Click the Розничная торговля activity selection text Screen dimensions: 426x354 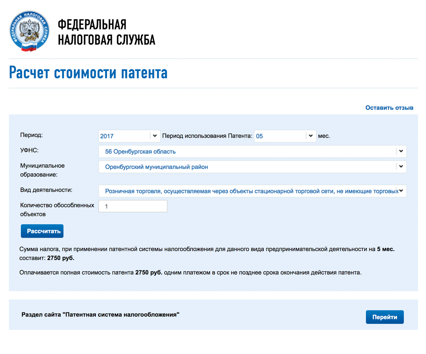248,191
